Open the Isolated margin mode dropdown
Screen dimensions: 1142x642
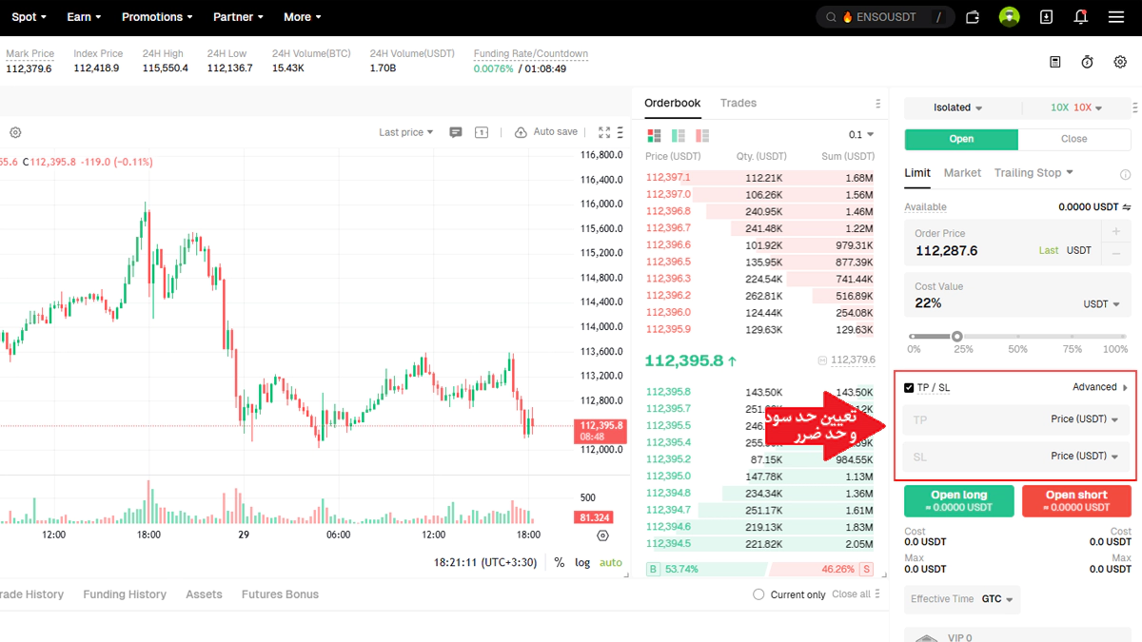click(x=957, y=108)
